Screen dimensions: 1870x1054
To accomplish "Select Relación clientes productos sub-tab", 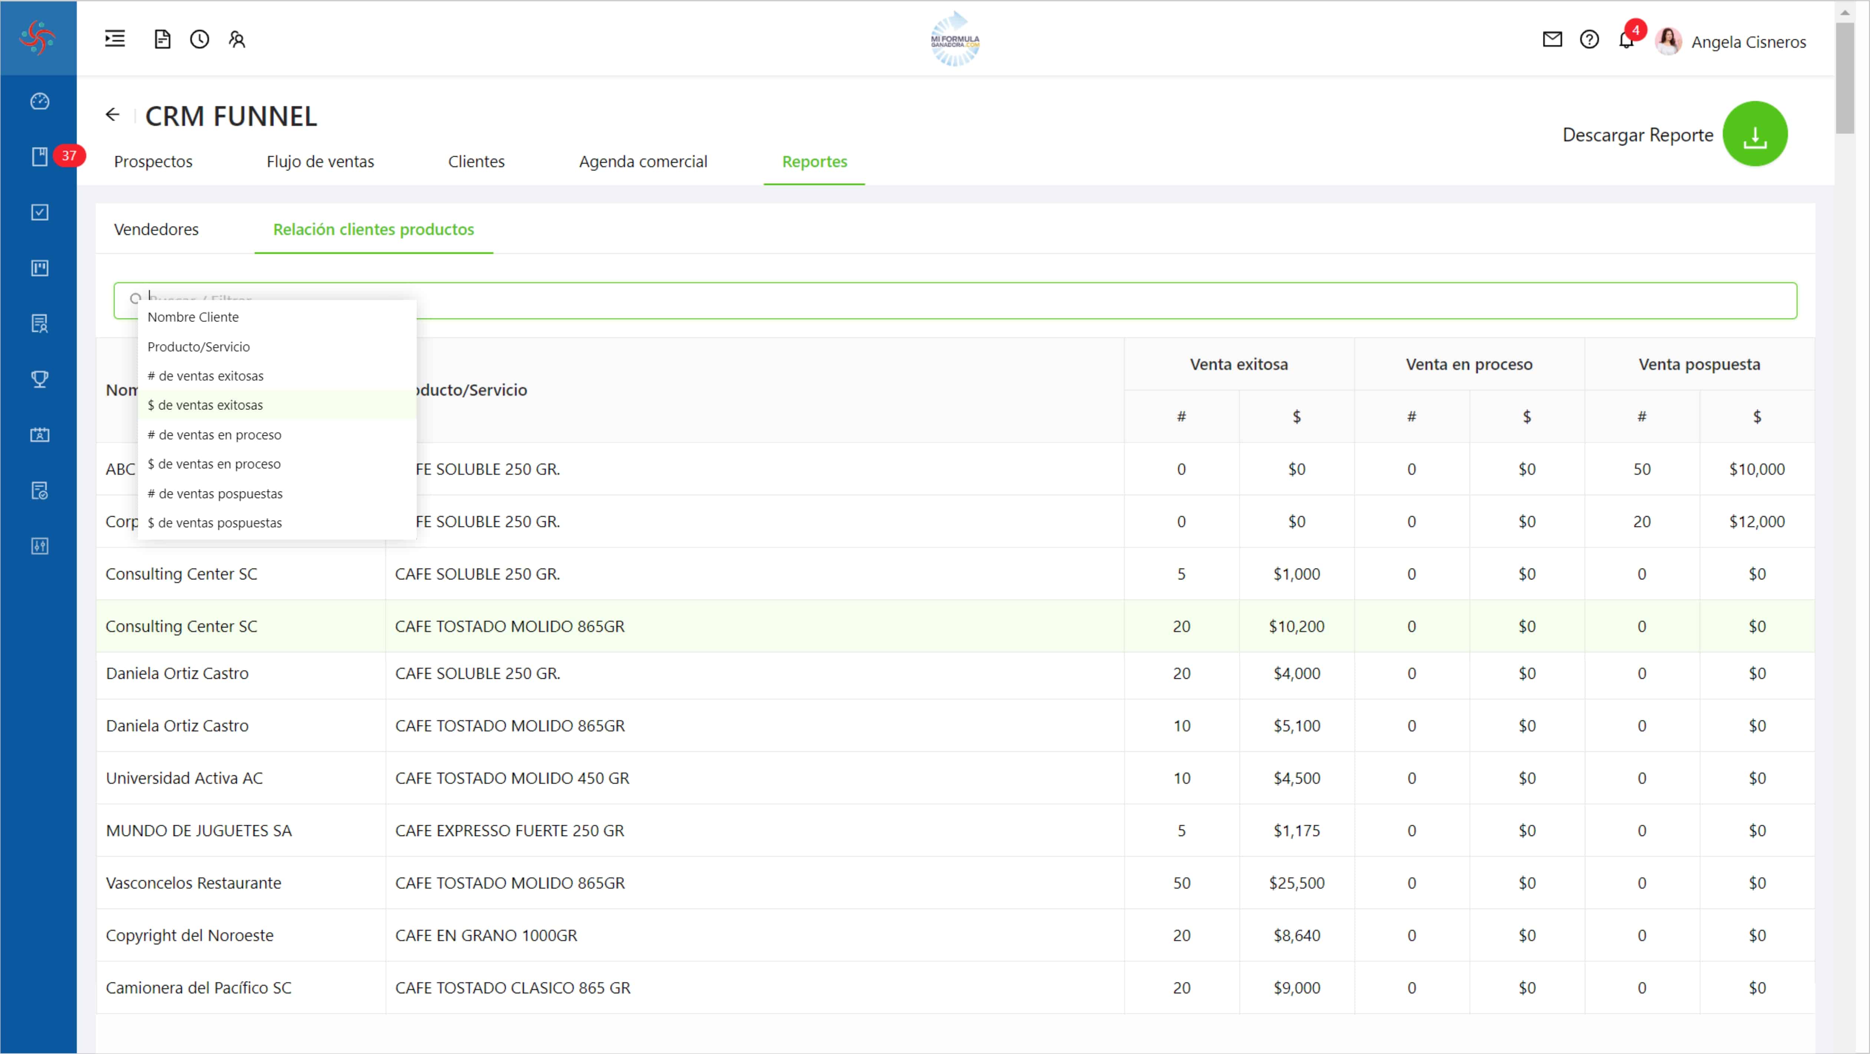I will point(373,230).
